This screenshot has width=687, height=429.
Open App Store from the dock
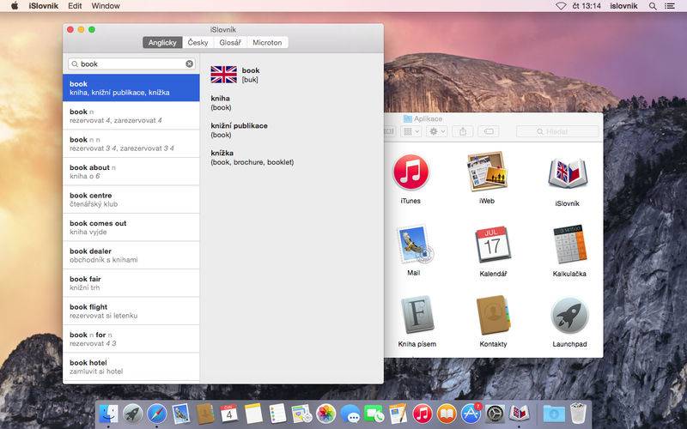[x=471, y=414]
